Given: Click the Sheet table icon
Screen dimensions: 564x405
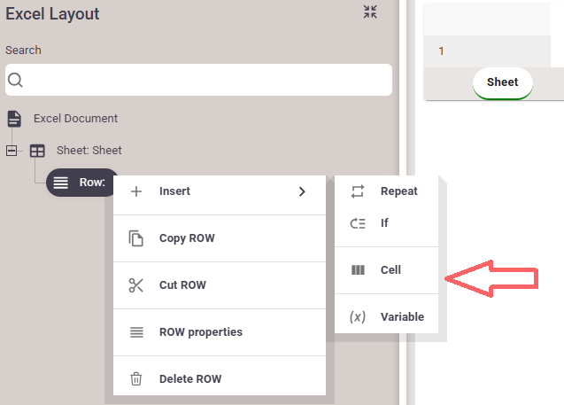Looking at the screenshot, I should click(x=37, y=151).
